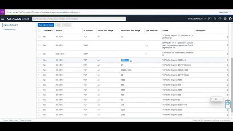Open the language globe menu

[x=225, y=19]
